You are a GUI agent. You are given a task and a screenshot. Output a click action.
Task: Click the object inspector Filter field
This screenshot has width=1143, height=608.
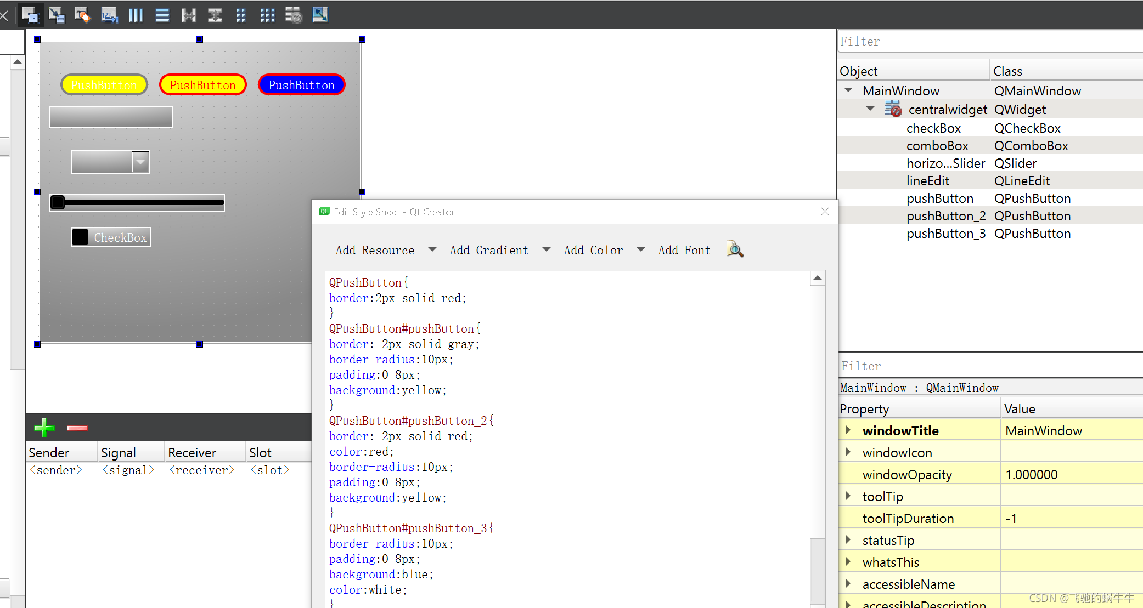point(988,42)
